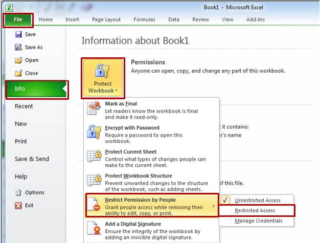Select the checked Unrestricted Access option

click(256, 200)
